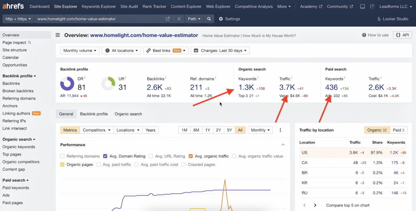Go to previous page arrow in Traffic by location

point(305,205)
